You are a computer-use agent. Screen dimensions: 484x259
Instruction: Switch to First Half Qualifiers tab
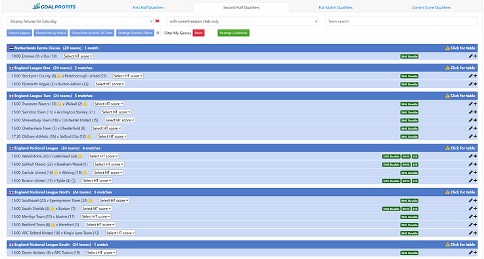148,7
